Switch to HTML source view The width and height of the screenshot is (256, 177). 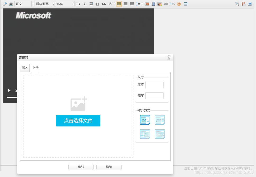click(172, 4)
